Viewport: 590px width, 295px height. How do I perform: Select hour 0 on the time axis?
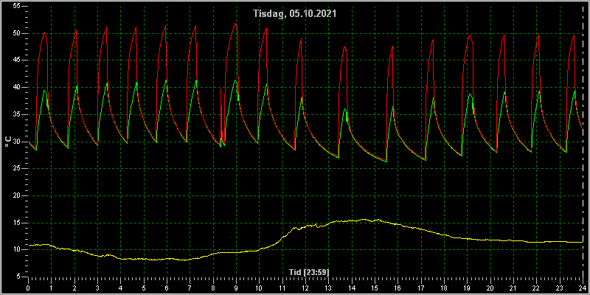tap(28, 288)
